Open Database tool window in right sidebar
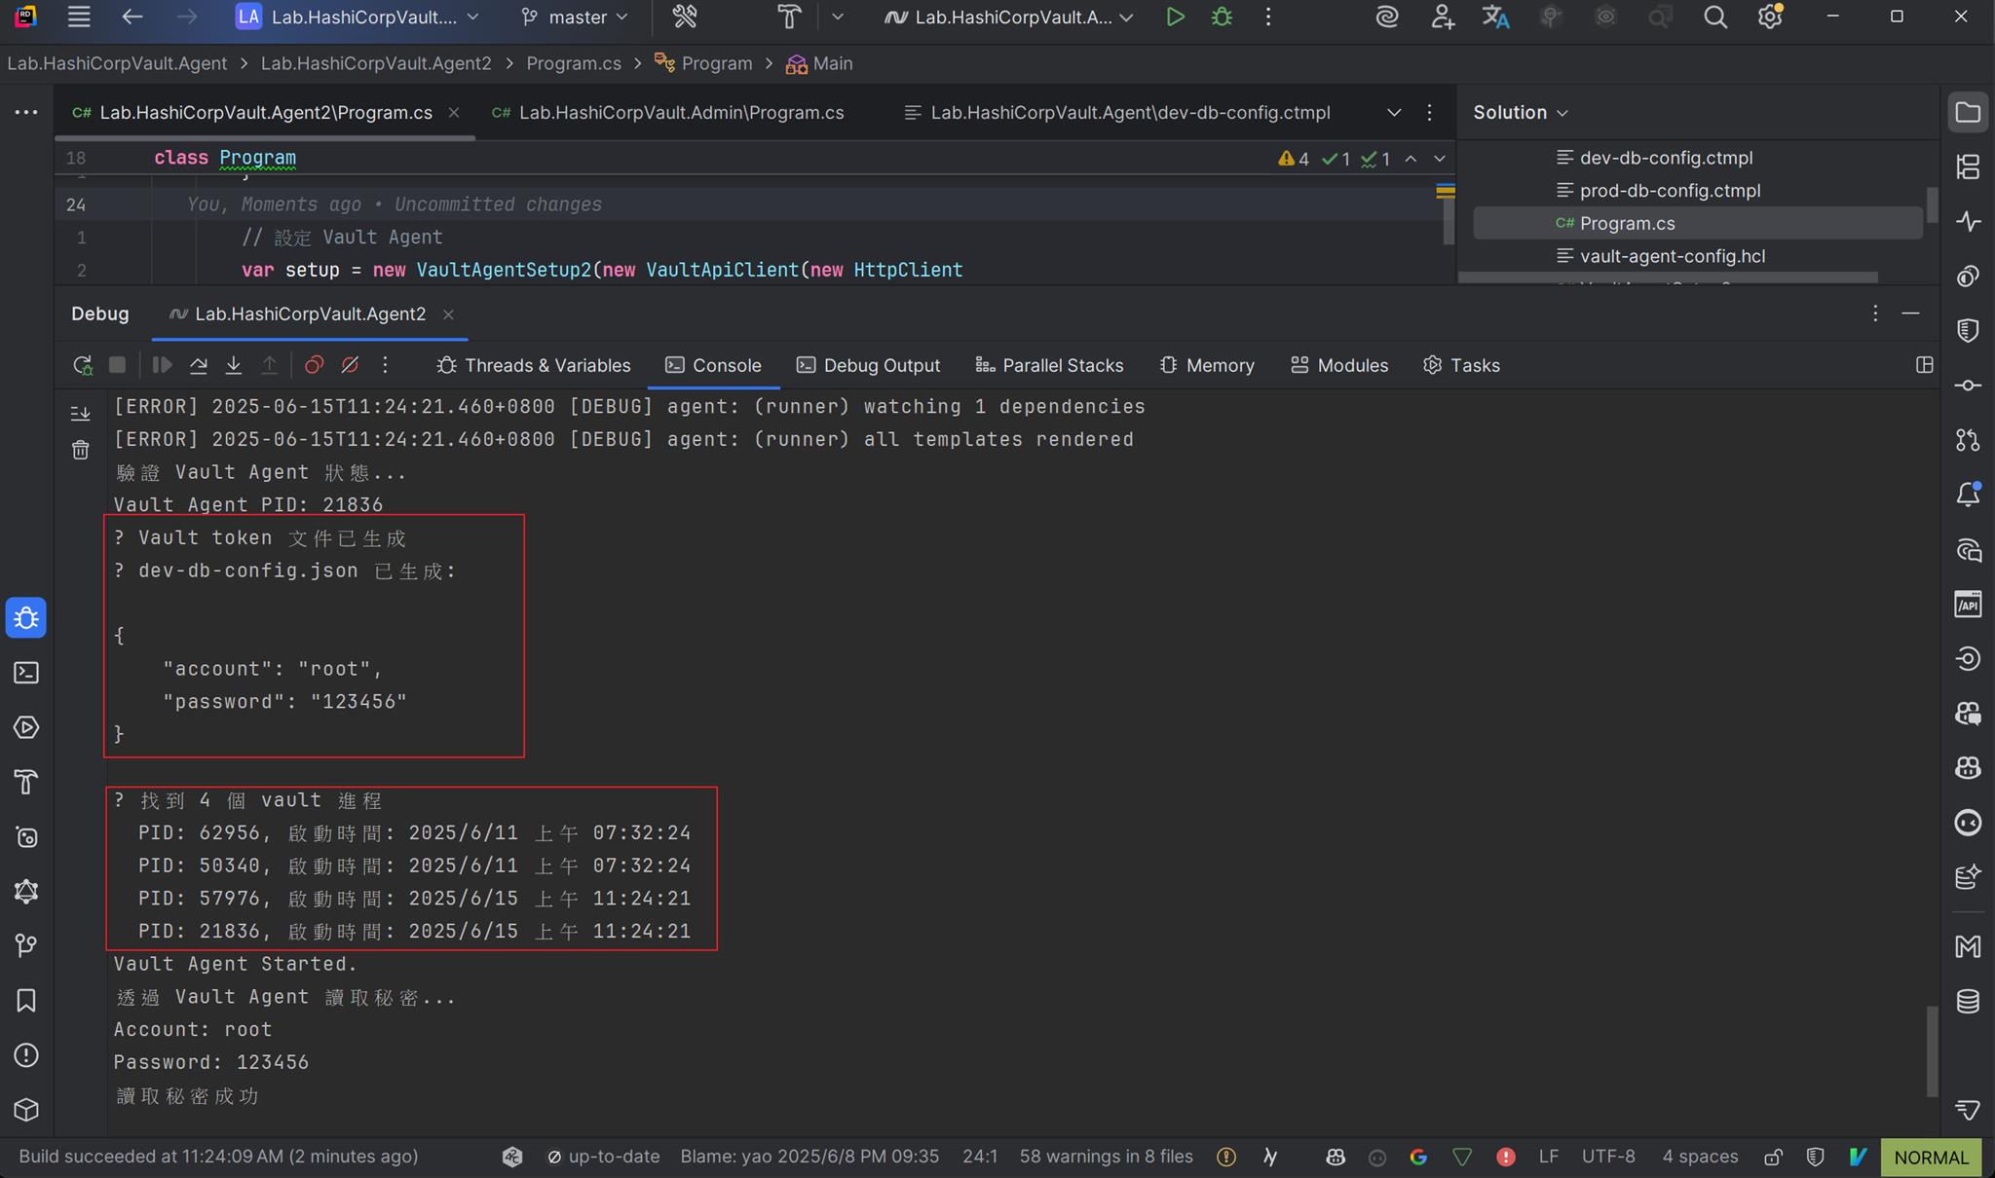The image size is (1995, 1178). click(x=1968, y=1001)
